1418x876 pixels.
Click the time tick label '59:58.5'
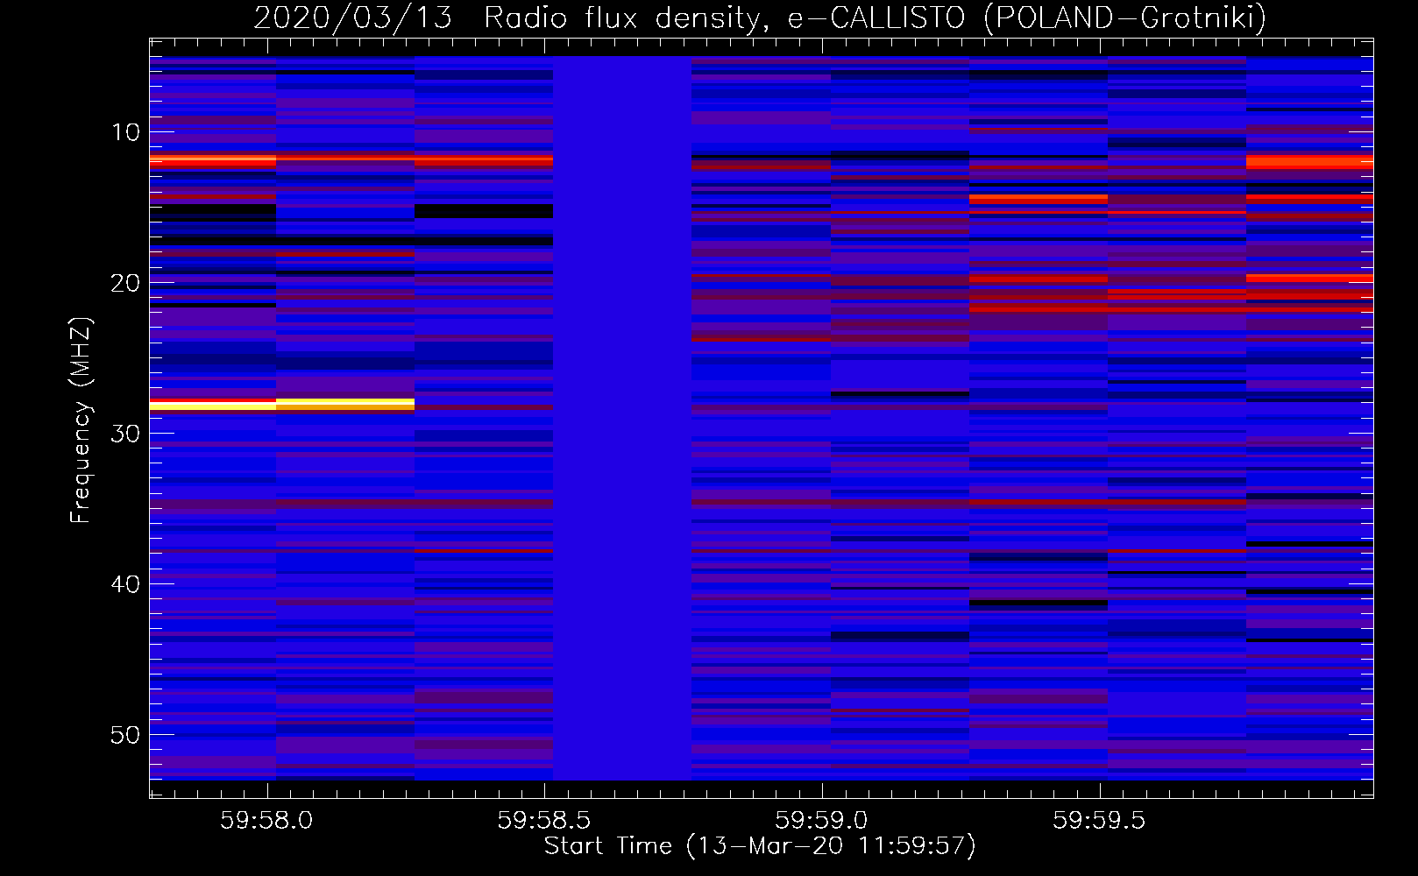544,821
